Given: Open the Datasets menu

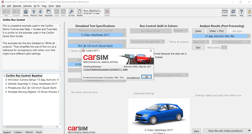Looking at the screenshot, I should 17,6.
